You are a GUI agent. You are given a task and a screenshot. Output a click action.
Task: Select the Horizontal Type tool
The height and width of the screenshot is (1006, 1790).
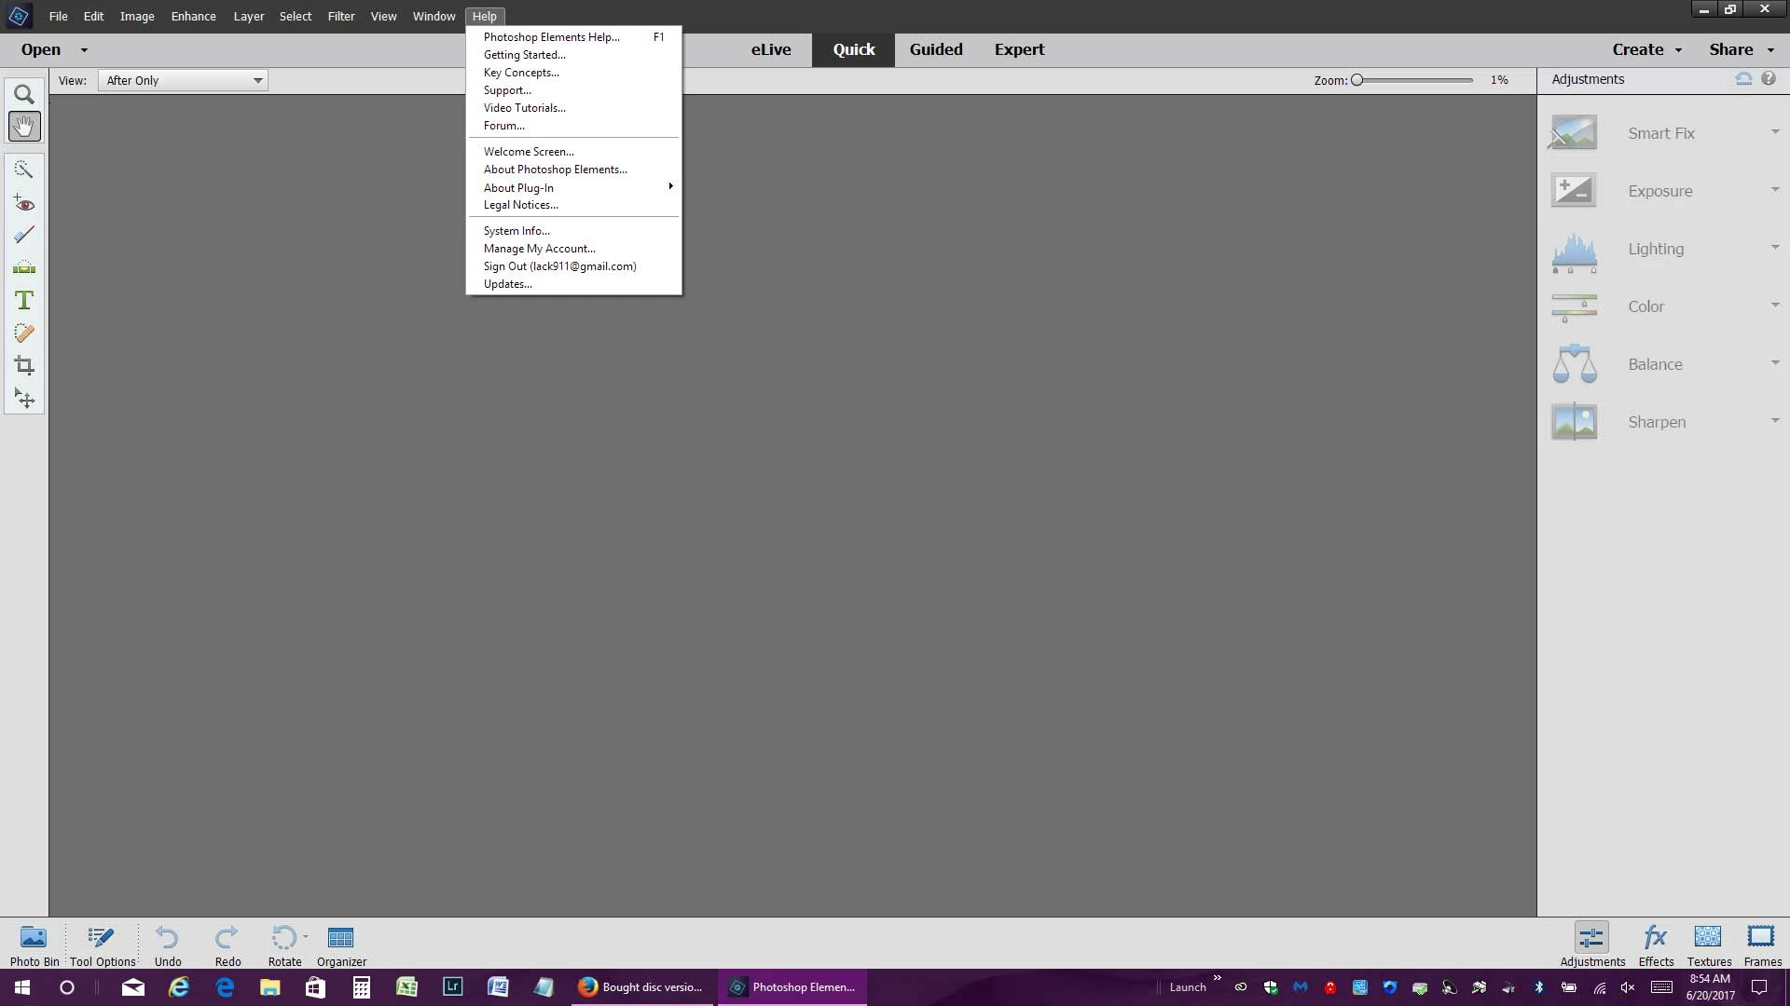24,300
